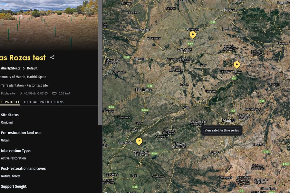The image size is (290, 193).
Task: Click the Community of Madrid location text
Action: tap(23, 77)
